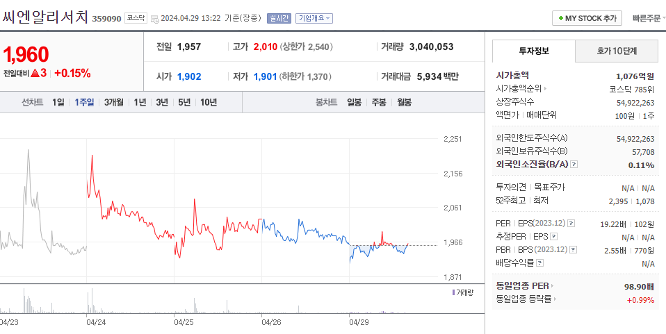Viewport: 666px width, 334px height.
Task: Click the 52주최고 label
Action: [x=511, y=200]
